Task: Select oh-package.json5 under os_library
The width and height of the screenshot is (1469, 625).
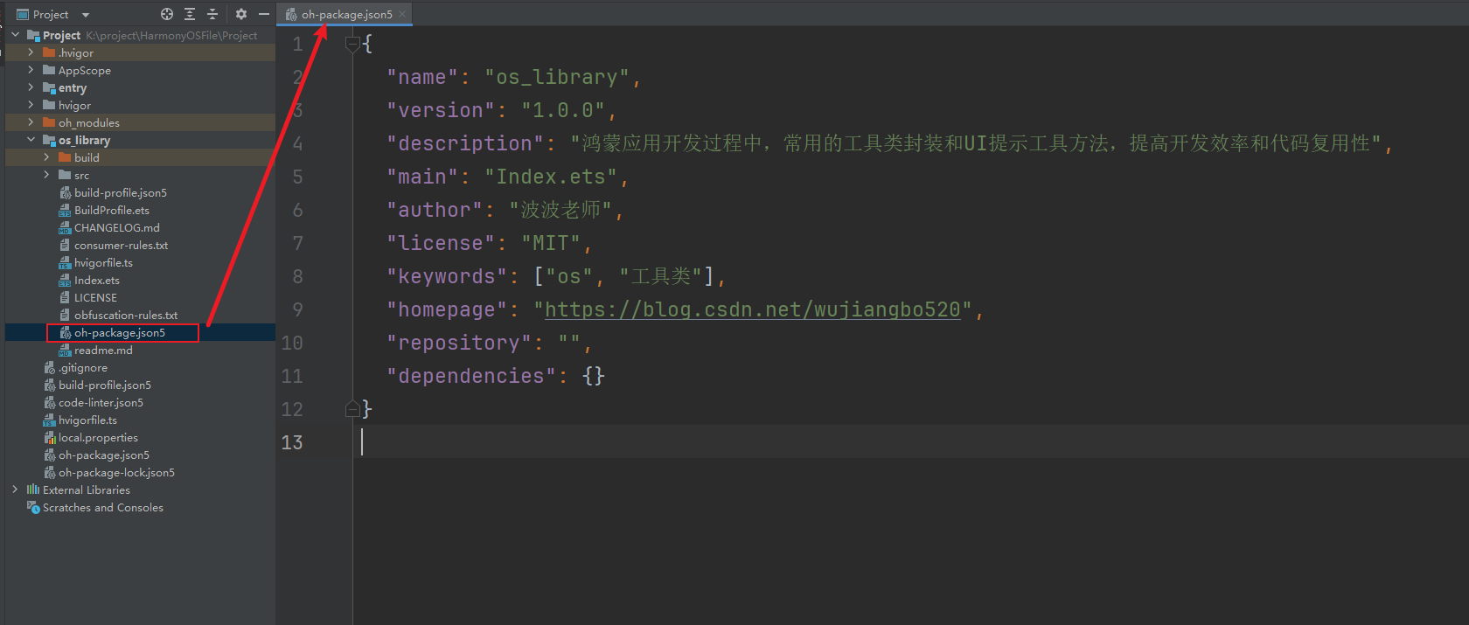Action: point(119,332)
